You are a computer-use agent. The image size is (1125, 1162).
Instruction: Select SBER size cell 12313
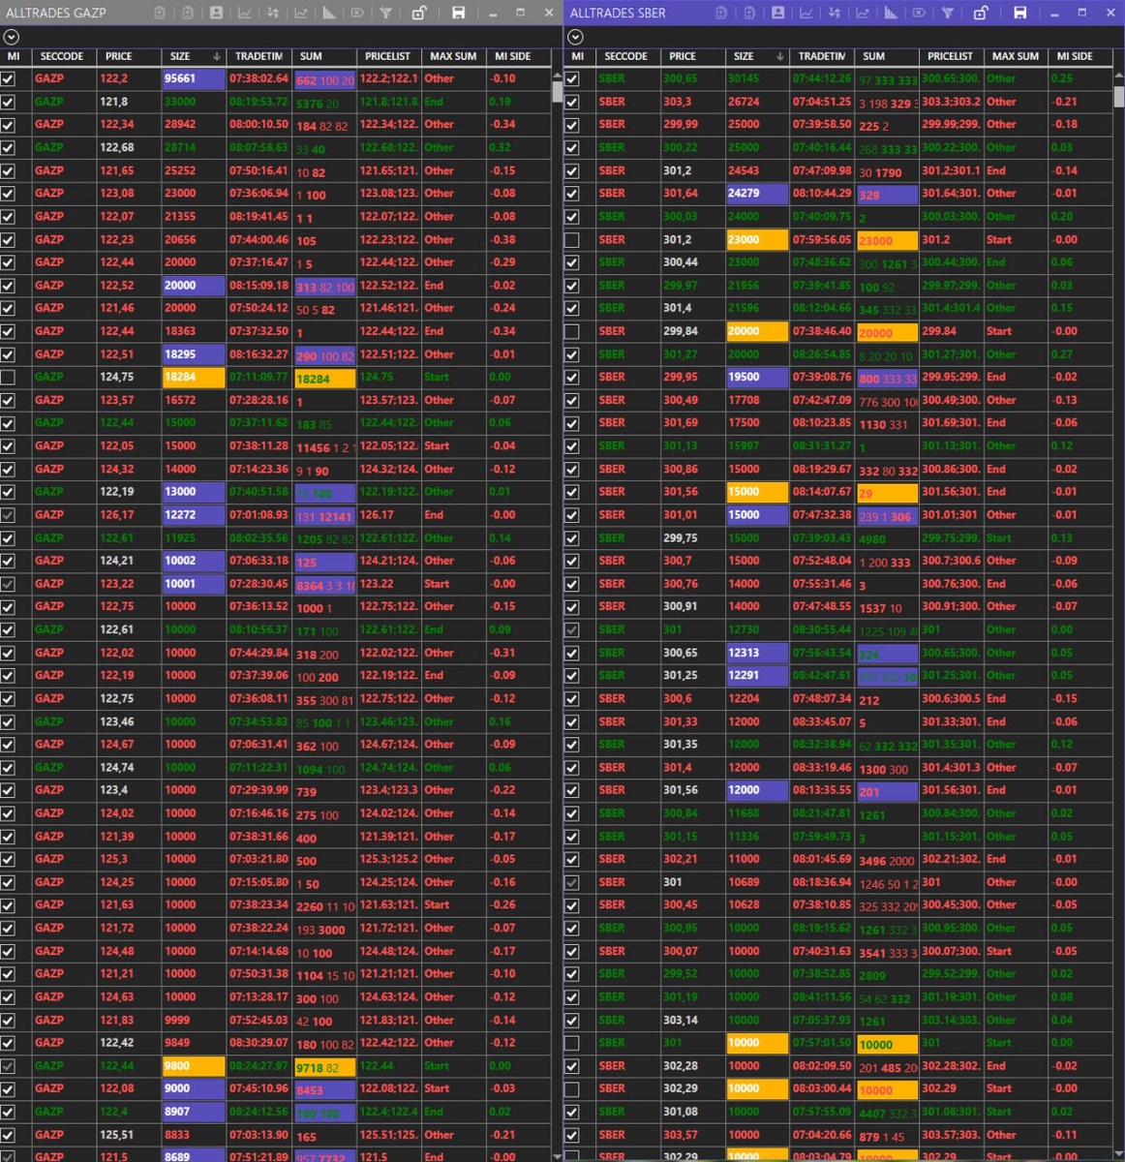coord(757,653)
